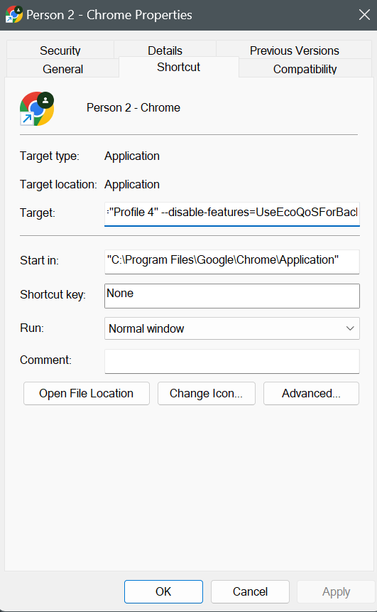377x612 pixels.
Task: Click the large Chrome profile shortcut icon
Action: pyautogui.click(x=37, y=109)
